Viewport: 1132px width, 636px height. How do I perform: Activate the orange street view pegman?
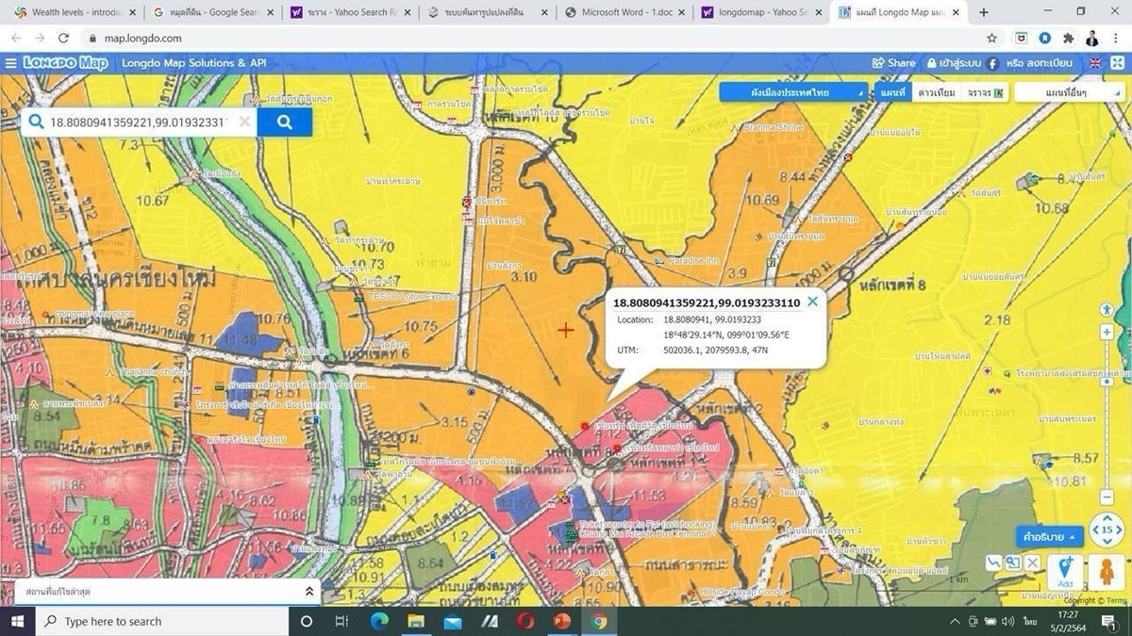pyautogui.click(x=1106, y=571)
